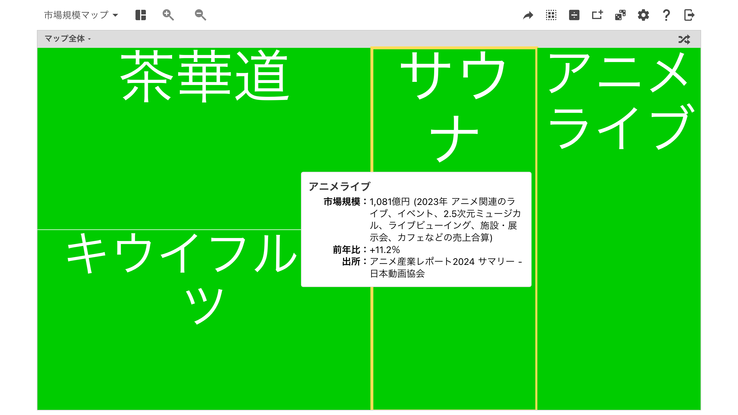
Task: Select the 茶華道 treemap cell
Action: click(204, 138)
